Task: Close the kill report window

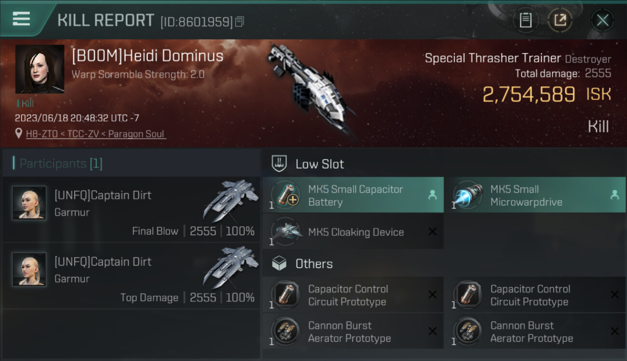Action: point(602,20)
